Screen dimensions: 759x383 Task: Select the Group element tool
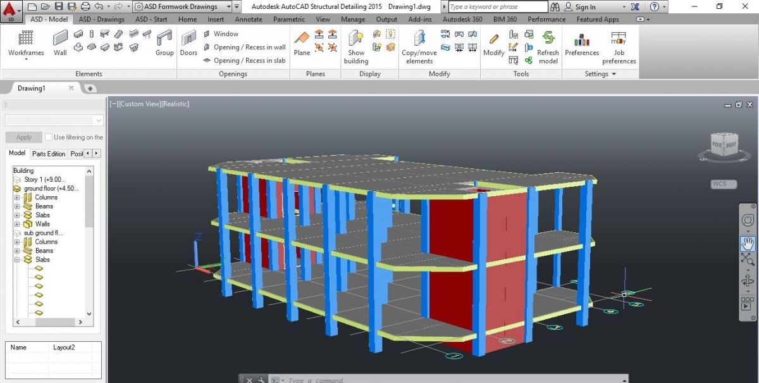coord(164,42)
